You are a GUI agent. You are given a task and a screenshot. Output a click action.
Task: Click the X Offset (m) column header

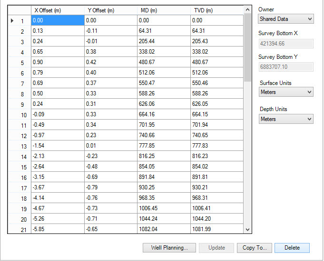pyautogui.click(x=58, y=10)
